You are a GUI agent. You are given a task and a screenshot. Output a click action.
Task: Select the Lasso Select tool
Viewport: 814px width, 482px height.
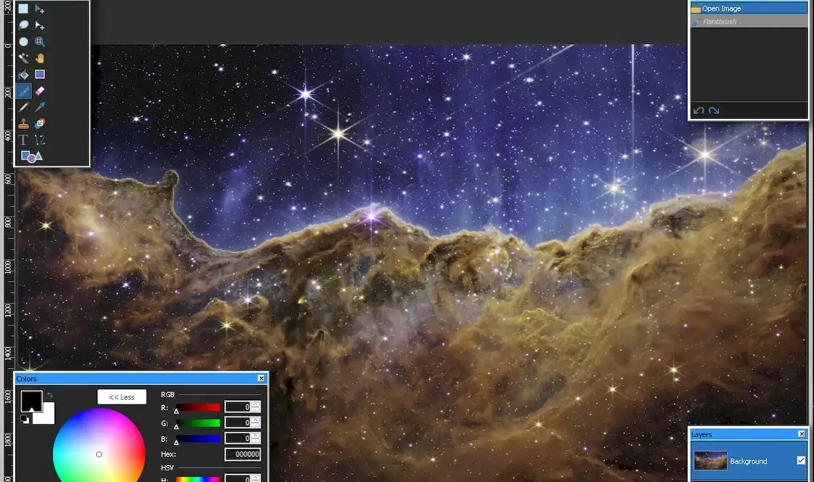click(x=24, y=25)
